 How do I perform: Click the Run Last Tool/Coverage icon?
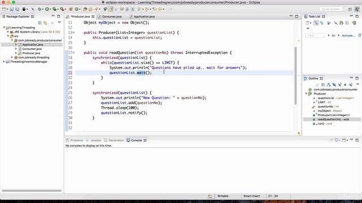click(x=54, y=9)
